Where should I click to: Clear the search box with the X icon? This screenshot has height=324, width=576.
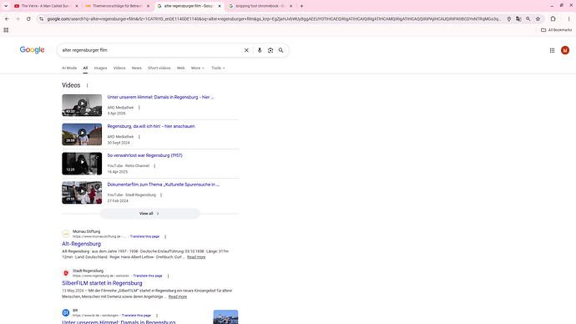click(x=246, y=50)
